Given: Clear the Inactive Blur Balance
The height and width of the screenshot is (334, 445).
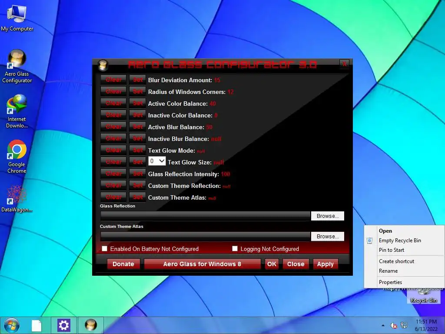Looking at the screenshot, I should (x=113, y=138).
